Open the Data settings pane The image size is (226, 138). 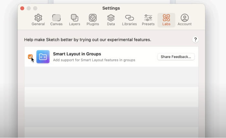tap(111, 18)
